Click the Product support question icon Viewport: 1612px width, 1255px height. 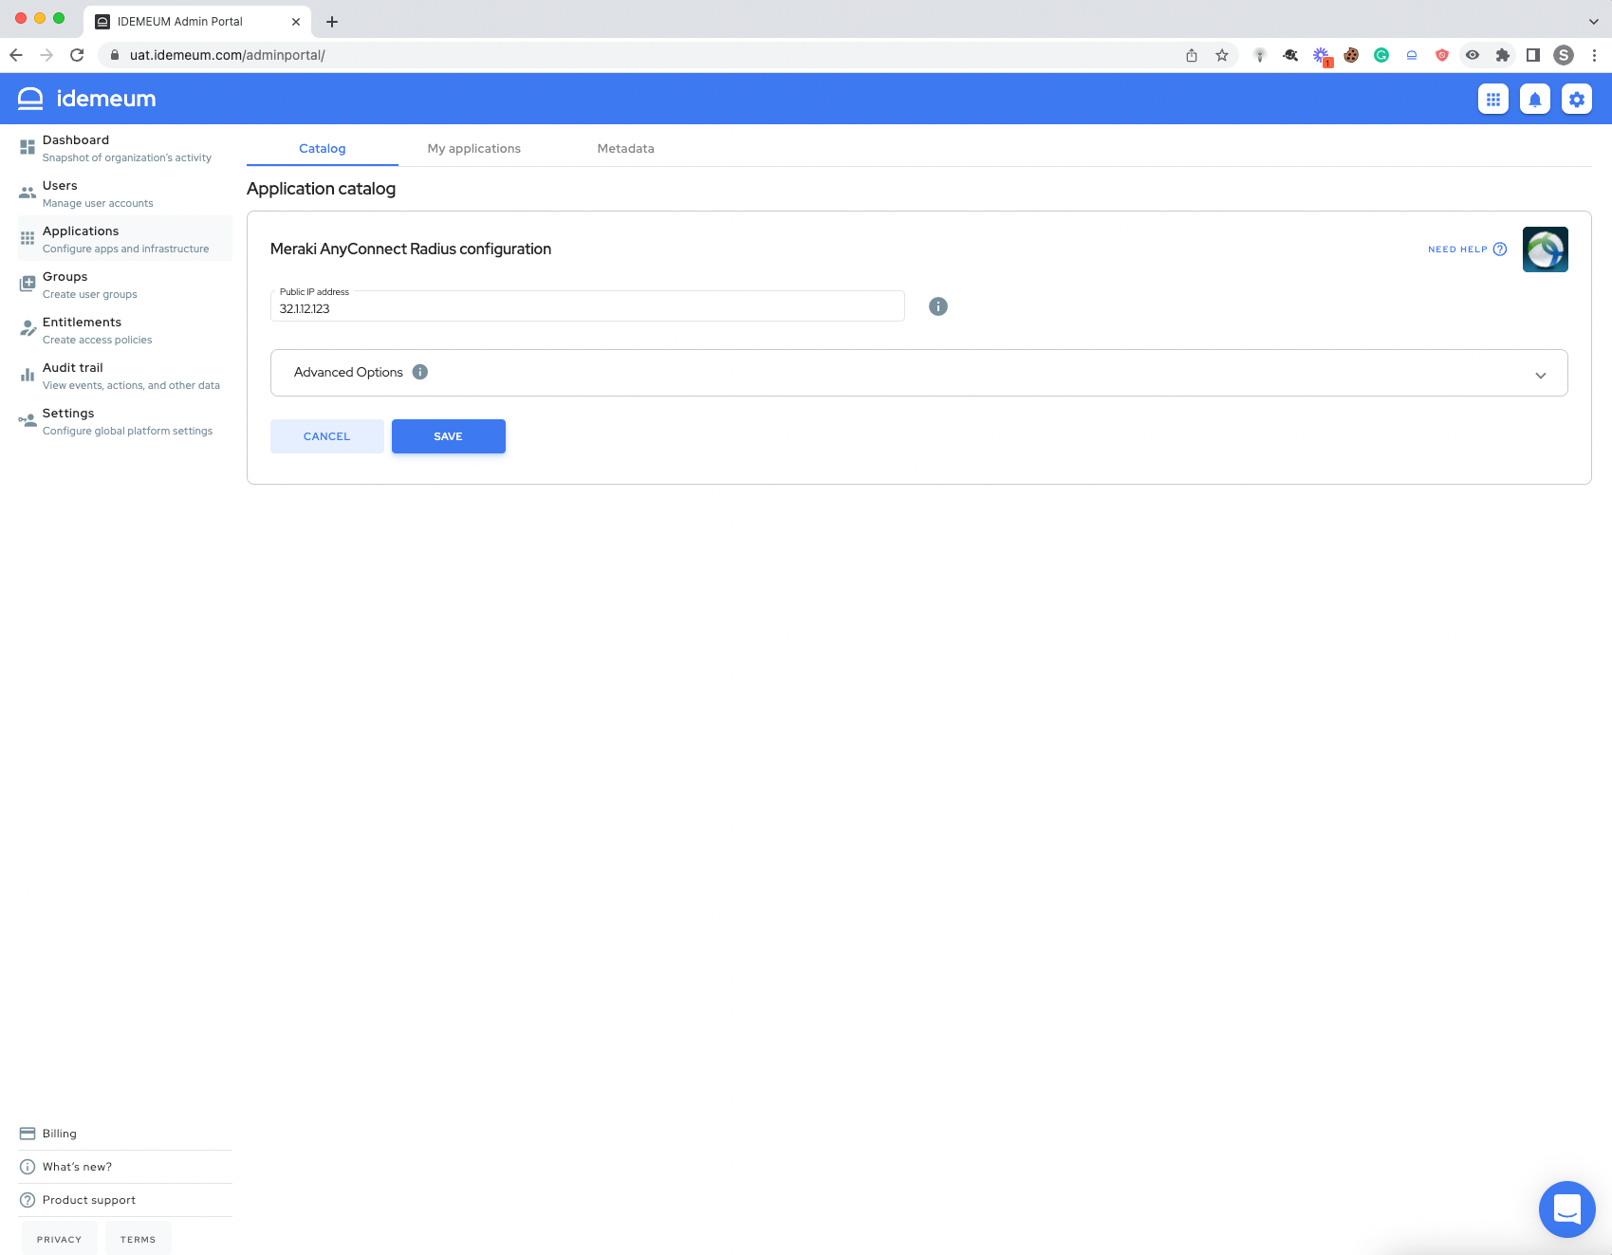(28, 1200)
